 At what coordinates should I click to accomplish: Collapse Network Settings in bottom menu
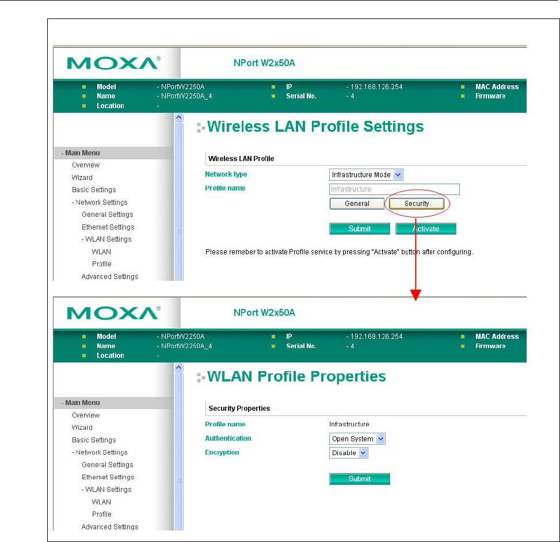(100, 452)
